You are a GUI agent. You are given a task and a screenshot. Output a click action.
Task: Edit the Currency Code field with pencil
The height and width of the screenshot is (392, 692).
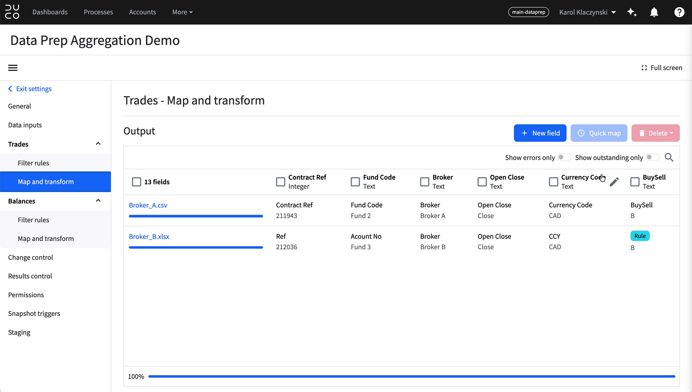[x=614, y=182]
